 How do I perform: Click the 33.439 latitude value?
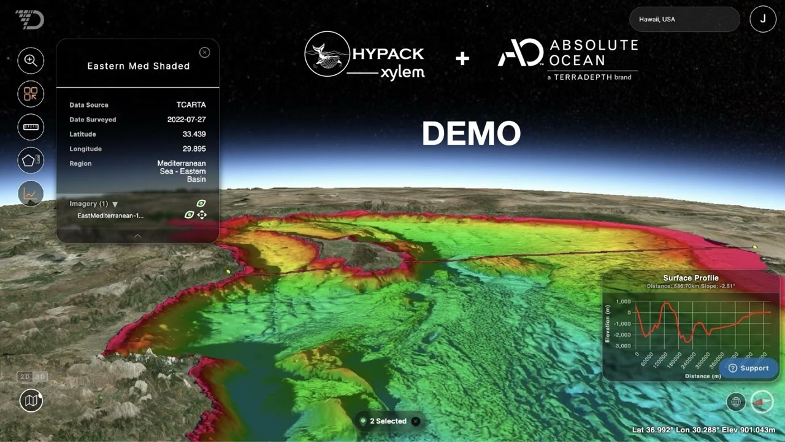click(x=194, y=134)
